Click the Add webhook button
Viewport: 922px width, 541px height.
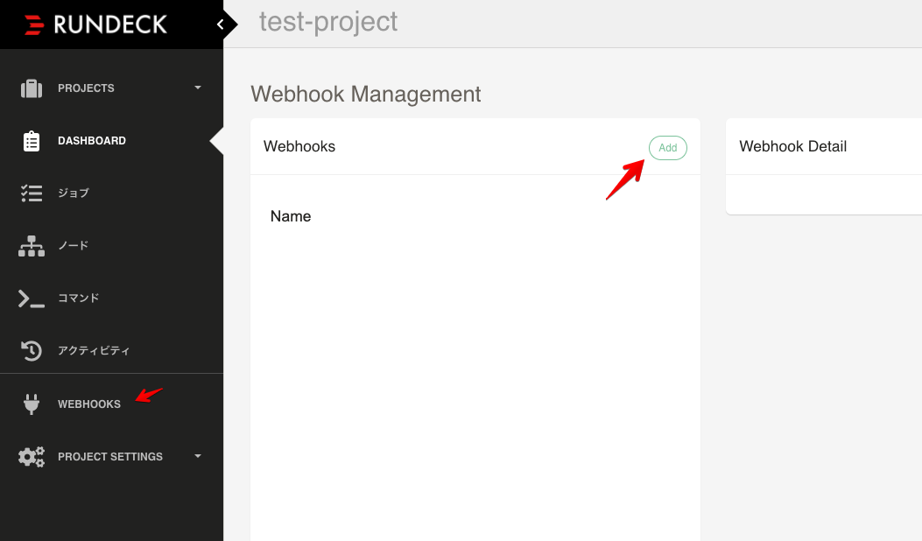[667, 147]
